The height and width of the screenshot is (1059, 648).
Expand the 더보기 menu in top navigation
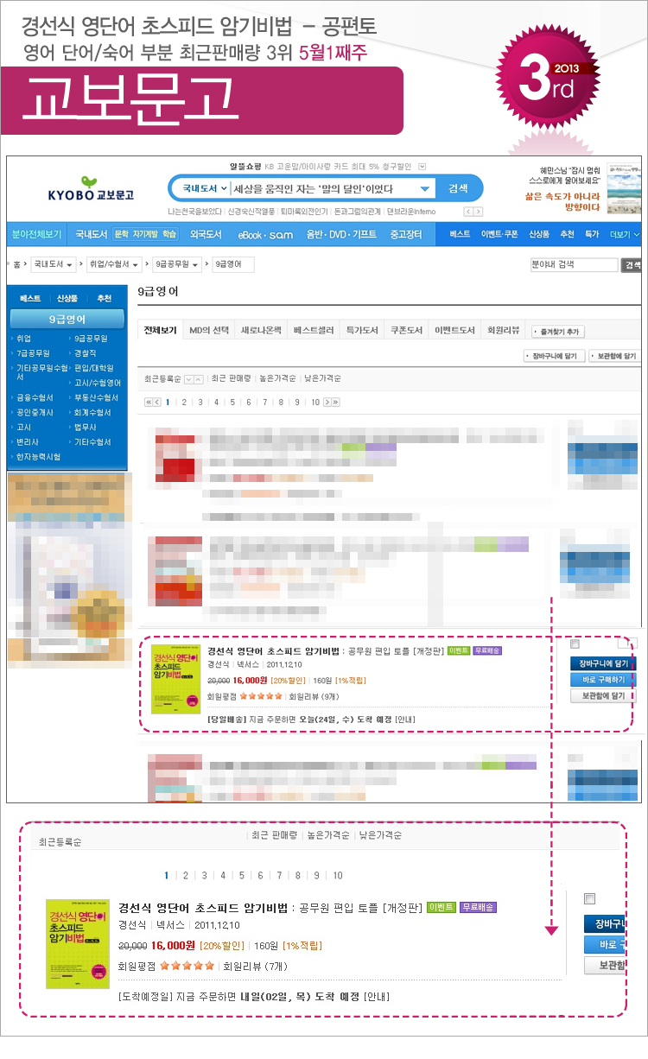pyautogui.click(x=625, y=234)
